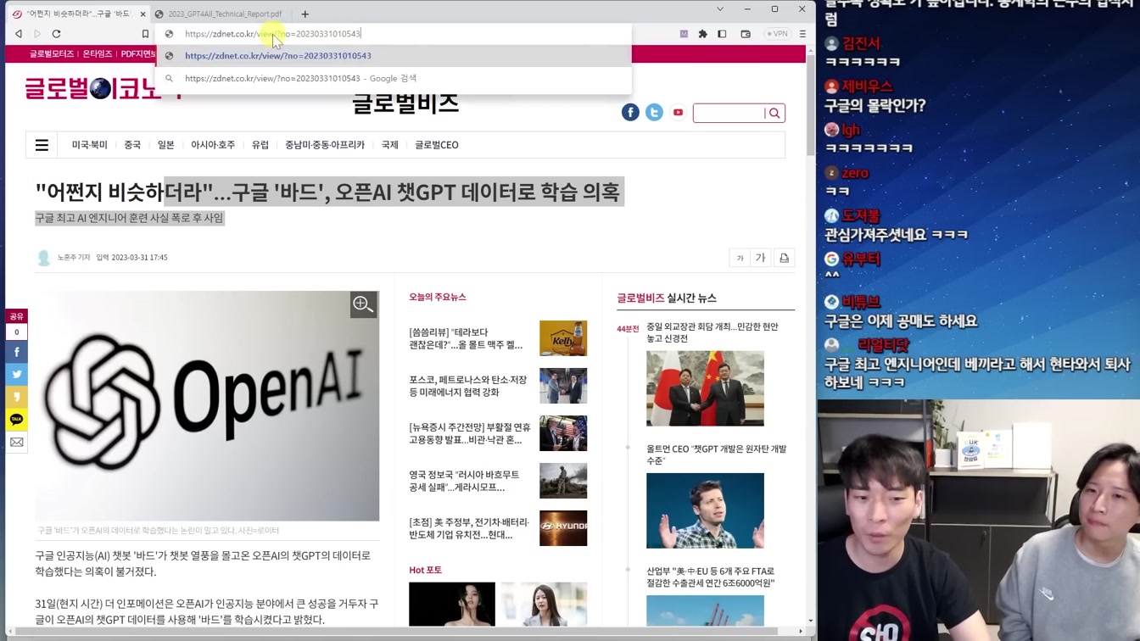Share the article via the side KakaoStory button

[17, 397]
